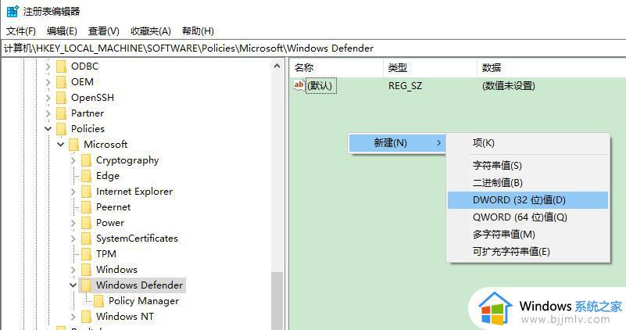This screenshot has width=626, height=330.
Task: Select the OEM folder icon
Action: tap(61, 82)
